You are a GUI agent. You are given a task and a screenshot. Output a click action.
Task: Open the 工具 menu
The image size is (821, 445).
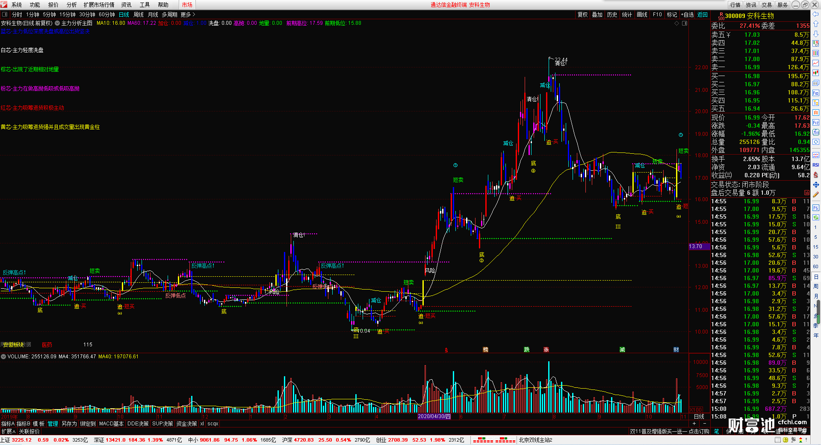(x=145, y=5)
